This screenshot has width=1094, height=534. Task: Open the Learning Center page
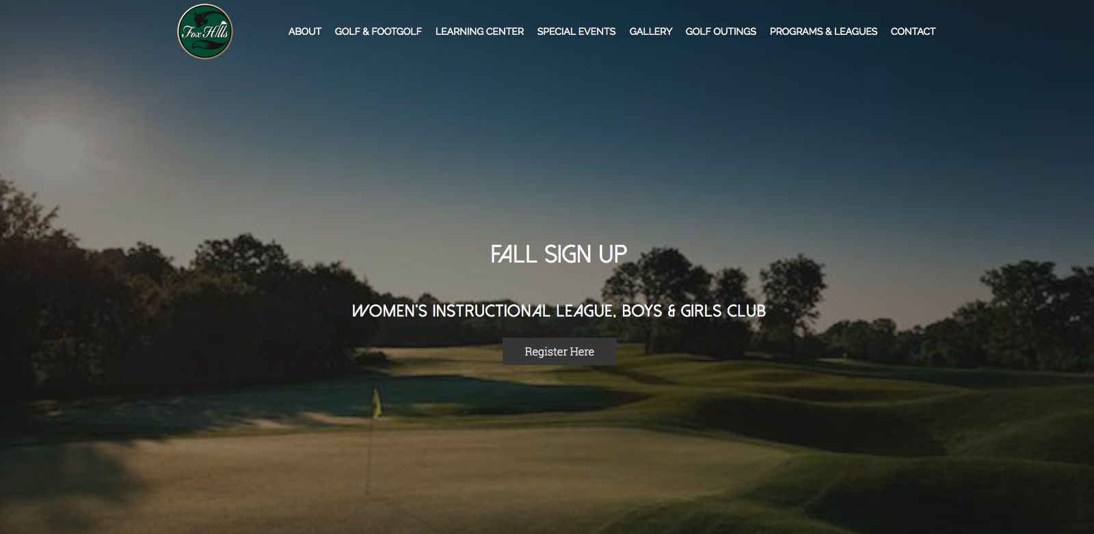[x=479, y=31]
